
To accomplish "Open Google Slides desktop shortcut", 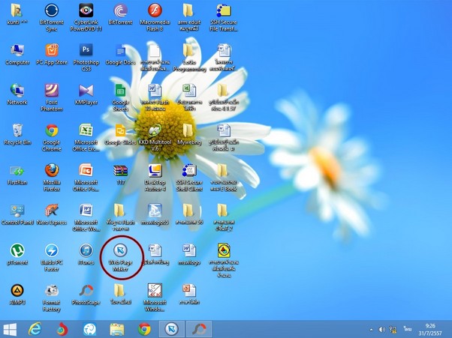I will point(120,134).
